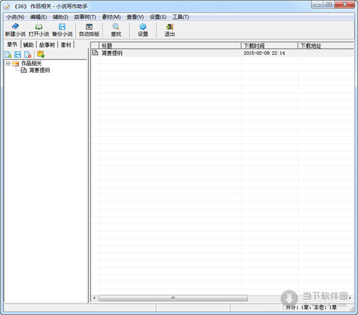Click the 下载地址 column header
The height and width of the screenshot is (315, 358).
[x=326, y=45]
